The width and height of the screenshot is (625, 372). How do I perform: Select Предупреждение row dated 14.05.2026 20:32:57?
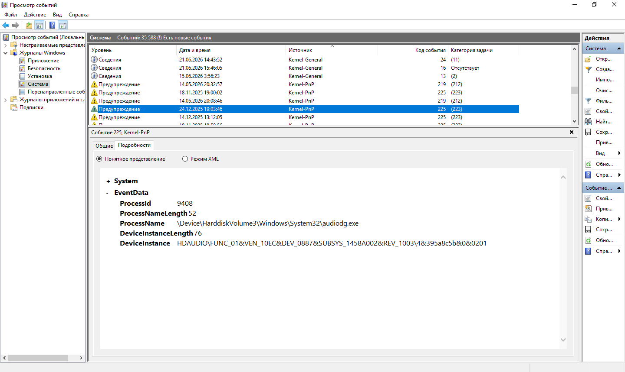[x=304, y=84]
